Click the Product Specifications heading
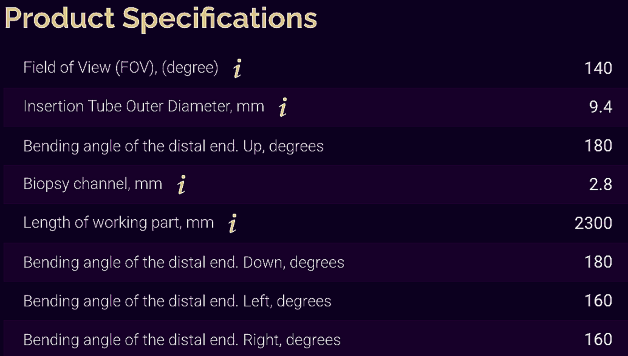Viewport: 628px width, 356px height. pos(161,19)
